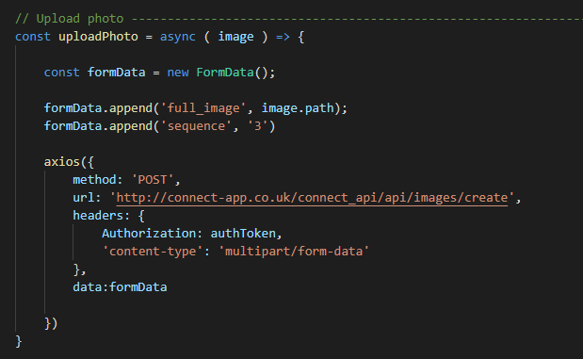Click the authToken variable

243,234
